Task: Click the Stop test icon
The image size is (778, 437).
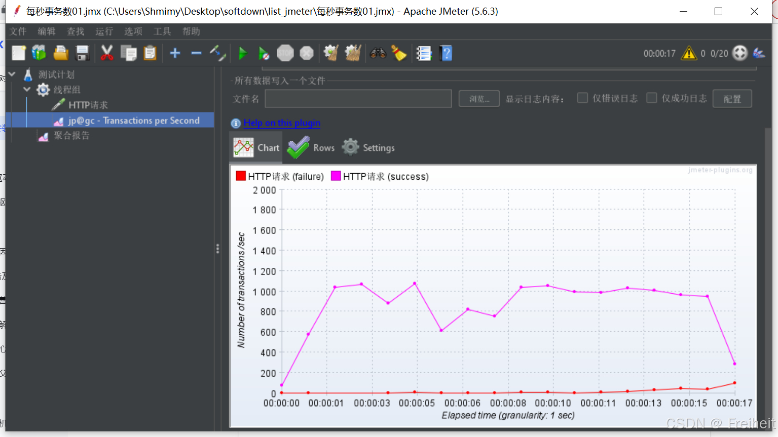Action: [285, 53]
